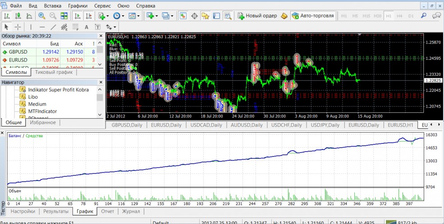The width and height of the screenshot is (444, 224).
Task: Toggle the chart auto-scroll button
Action: click(x=77, y=16)
